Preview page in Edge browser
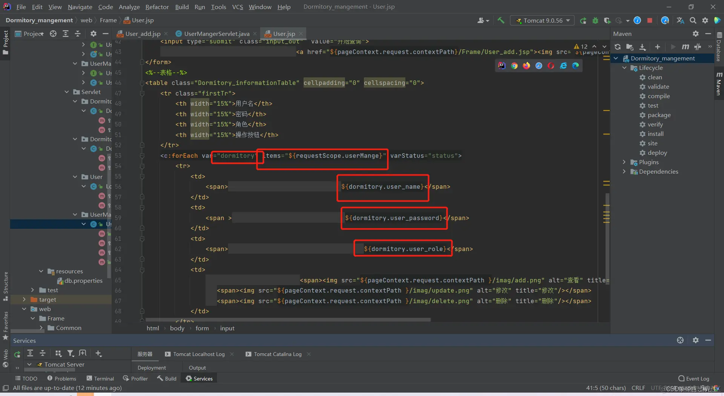This screenshot has width=724, height=396. 575,66
